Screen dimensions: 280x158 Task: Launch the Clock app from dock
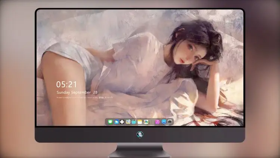(x=122, y=122)
